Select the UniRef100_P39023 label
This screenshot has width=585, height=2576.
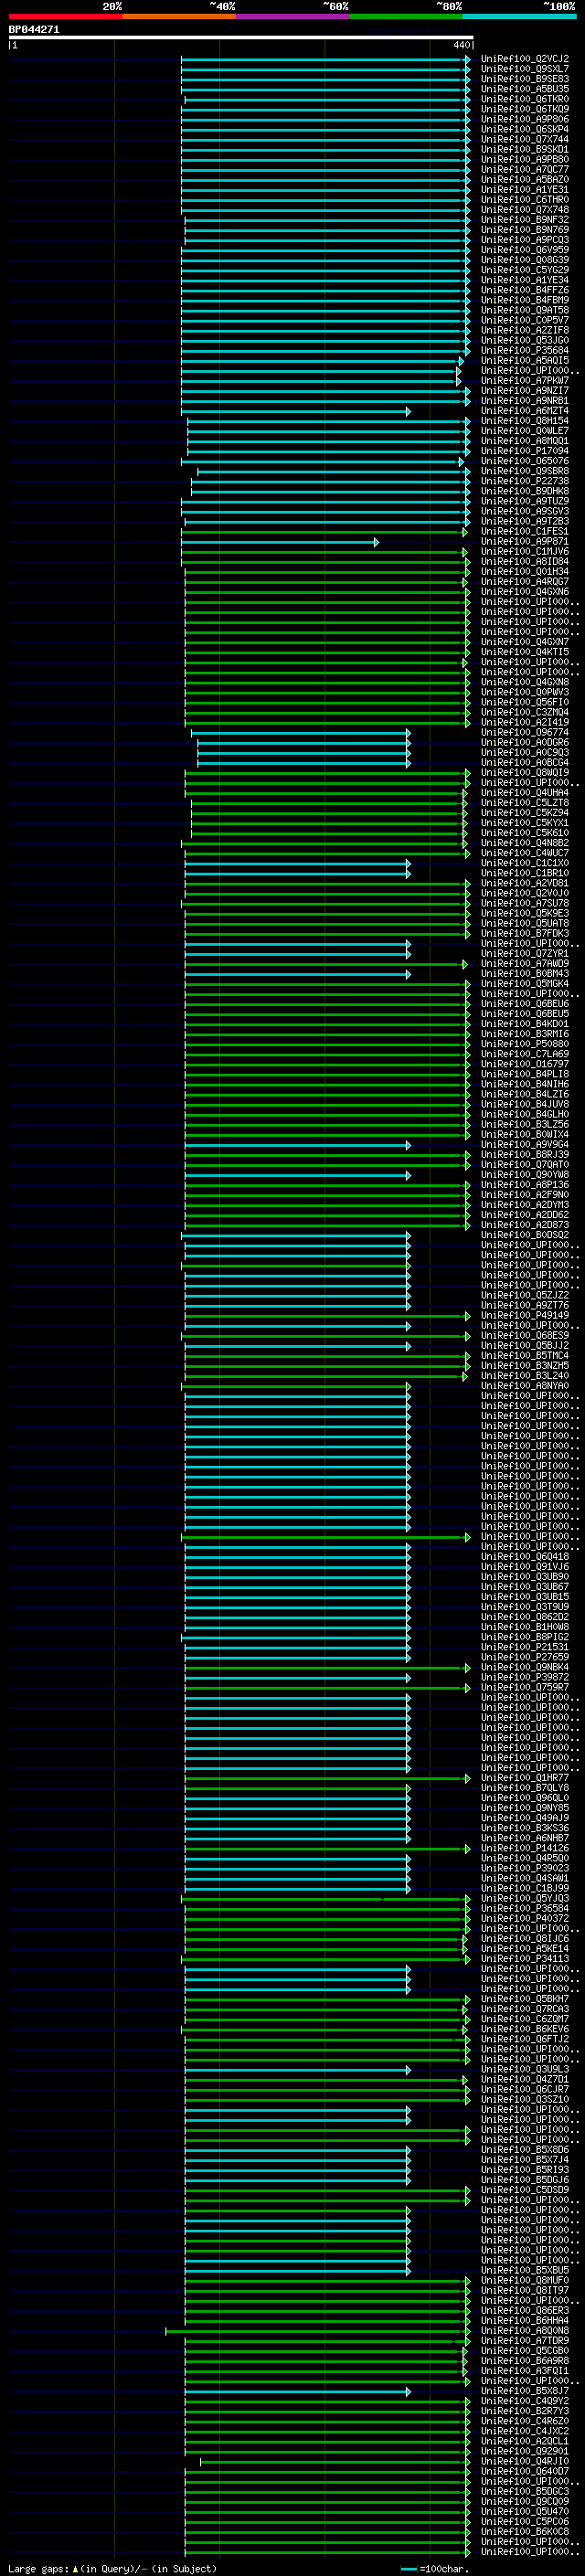click(x=525, y=1868)
